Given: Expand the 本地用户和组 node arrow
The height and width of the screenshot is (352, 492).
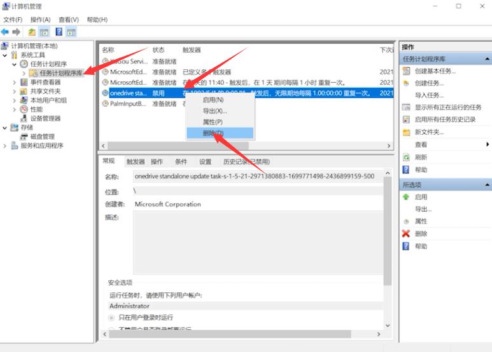Looking at the screenshot, I should click(14, 100).
